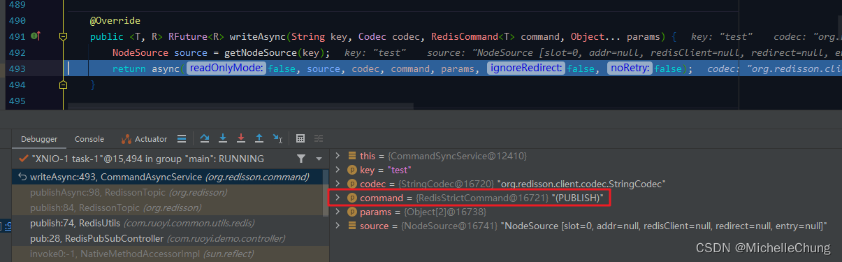
Task: Click the Step Out debugger icon
Action: pyautogui.click(x=259, y=138)
